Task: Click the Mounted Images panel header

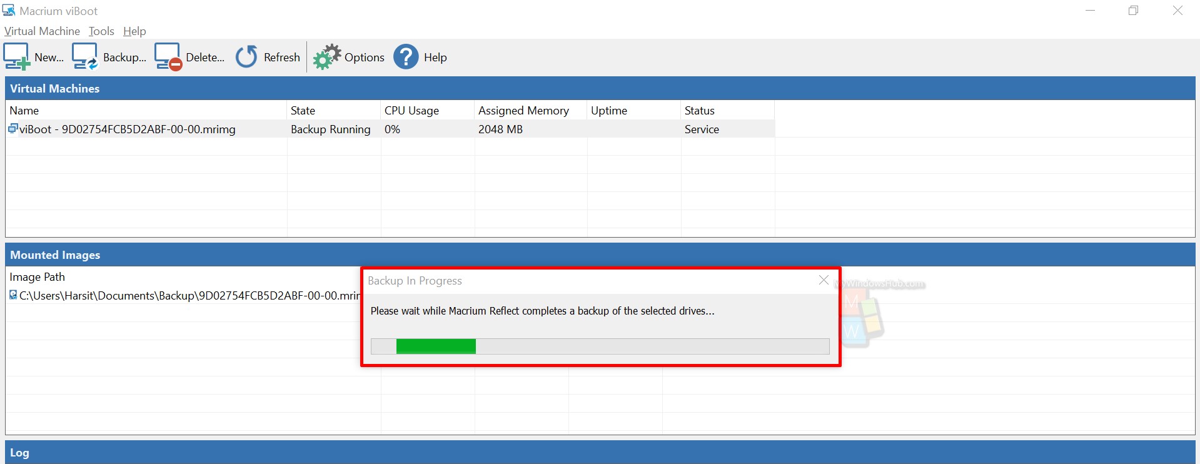Action: [600, 255]
